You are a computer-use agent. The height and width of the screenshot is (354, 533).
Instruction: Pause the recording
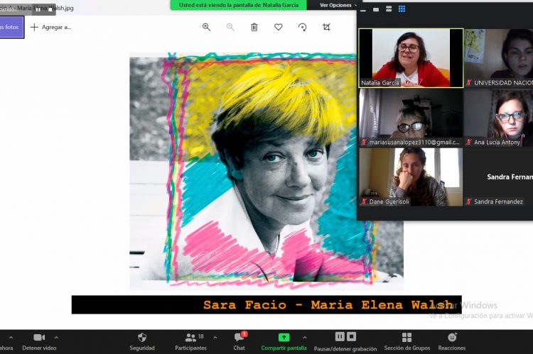[340, 336]
